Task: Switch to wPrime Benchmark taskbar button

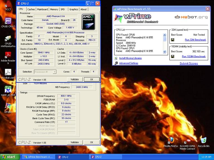Action: click(x=39, y=157)
